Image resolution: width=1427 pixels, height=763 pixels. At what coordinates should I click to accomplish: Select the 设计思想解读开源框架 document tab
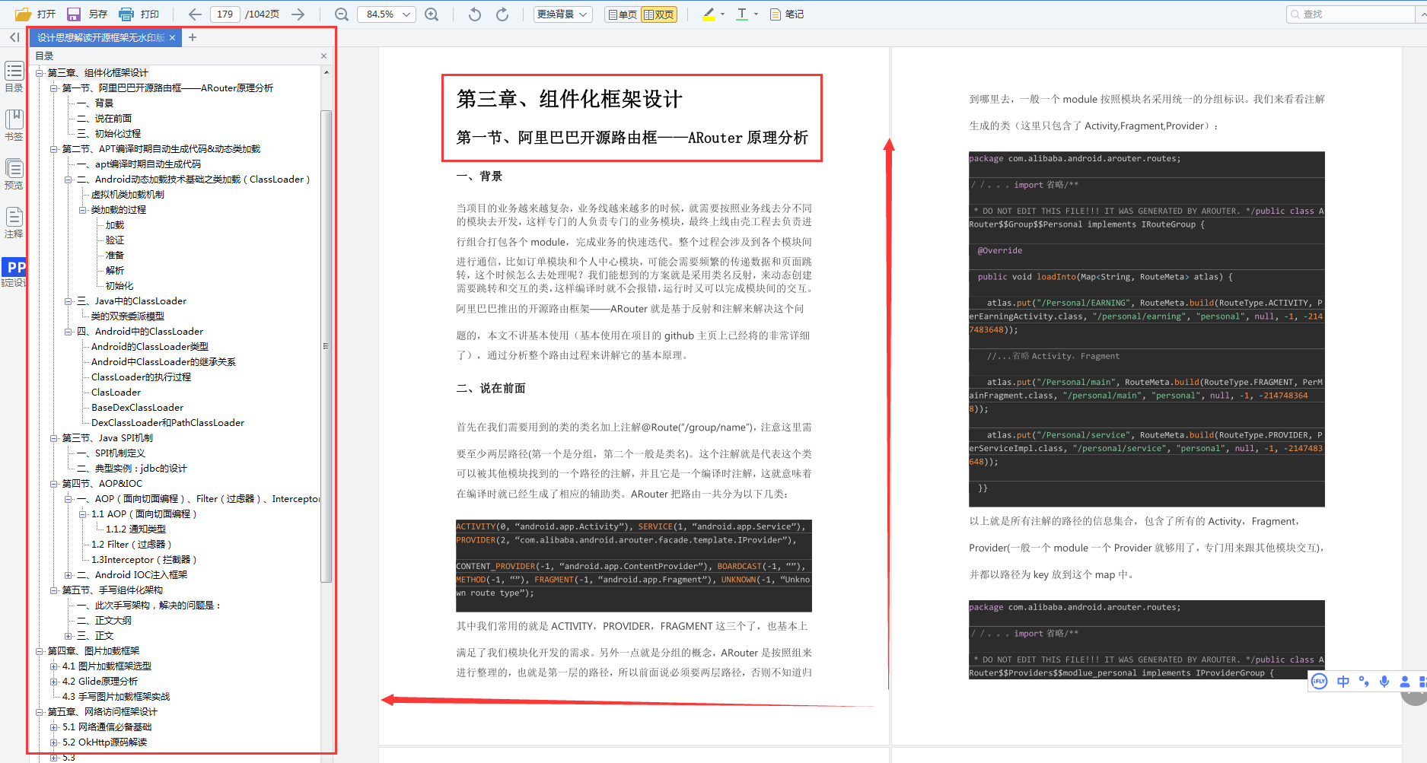click(x=101, y=37)
